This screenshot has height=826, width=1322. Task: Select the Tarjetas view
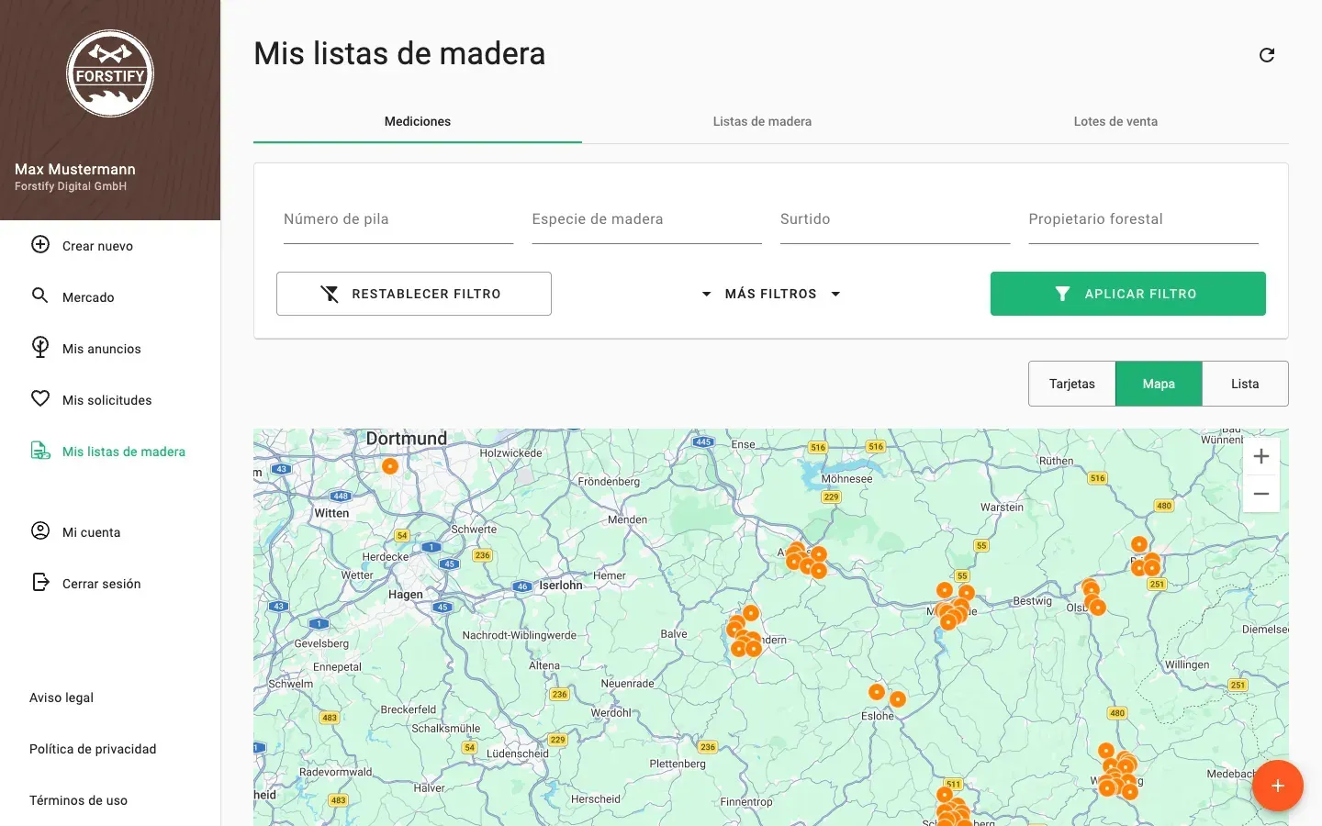pyautogui.click(x=1072, y=384)
